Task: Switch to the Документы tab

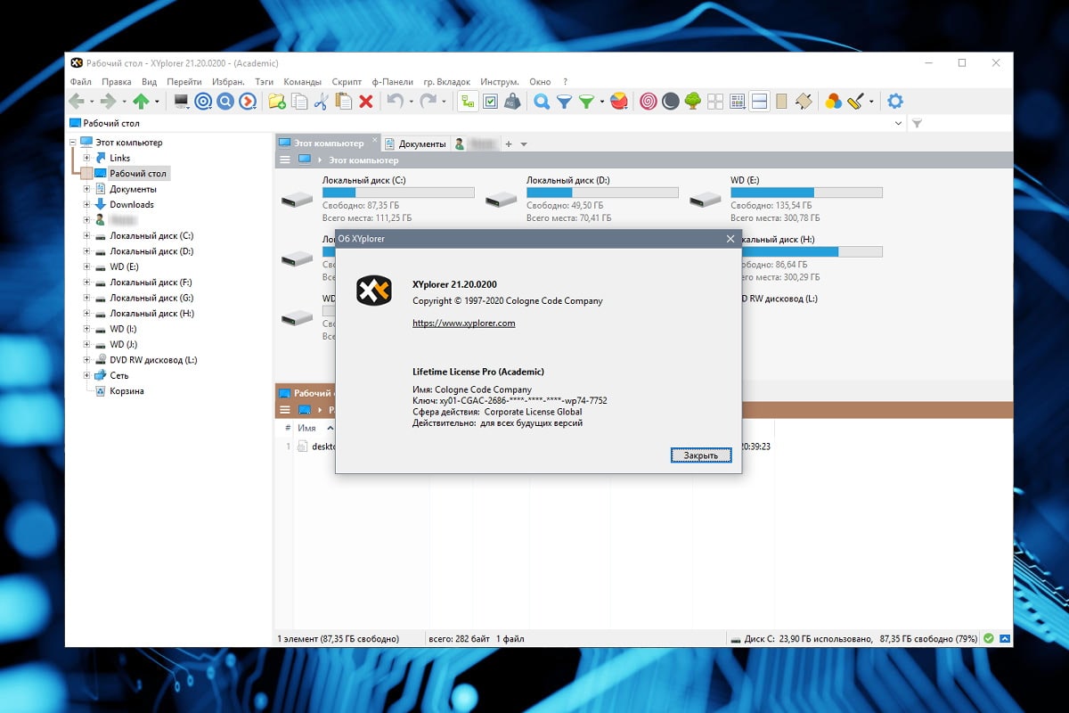Action: tap(415, 143)
